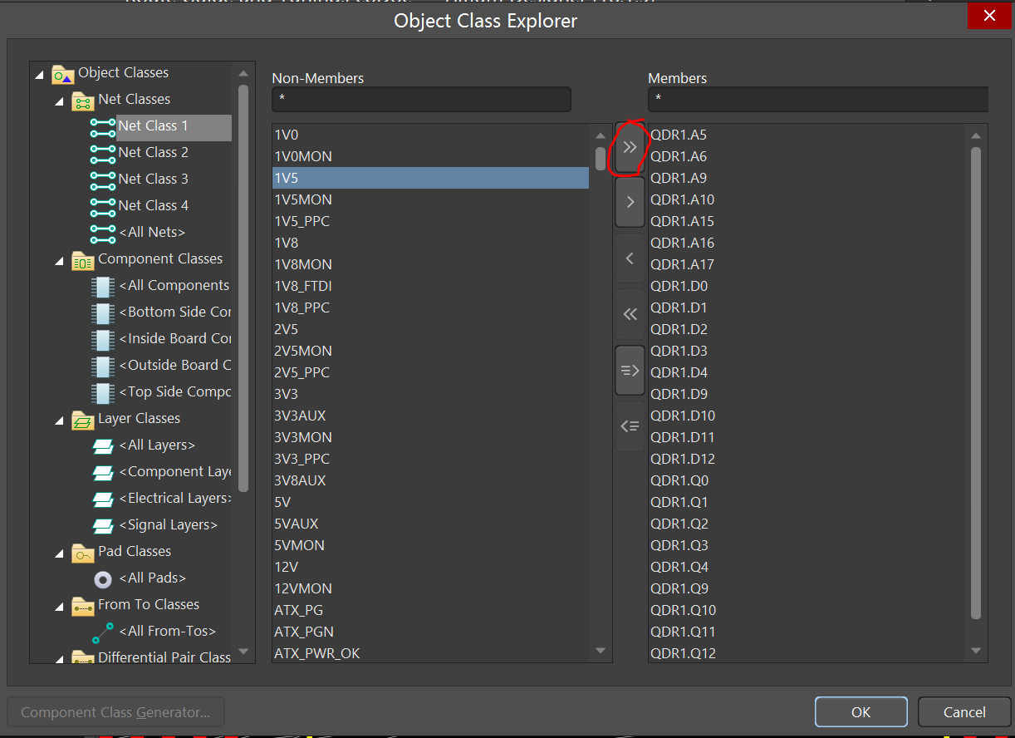Click the Net Class 4 net icon
This screenshot has width=1015, height=738.
coord(103,206)
